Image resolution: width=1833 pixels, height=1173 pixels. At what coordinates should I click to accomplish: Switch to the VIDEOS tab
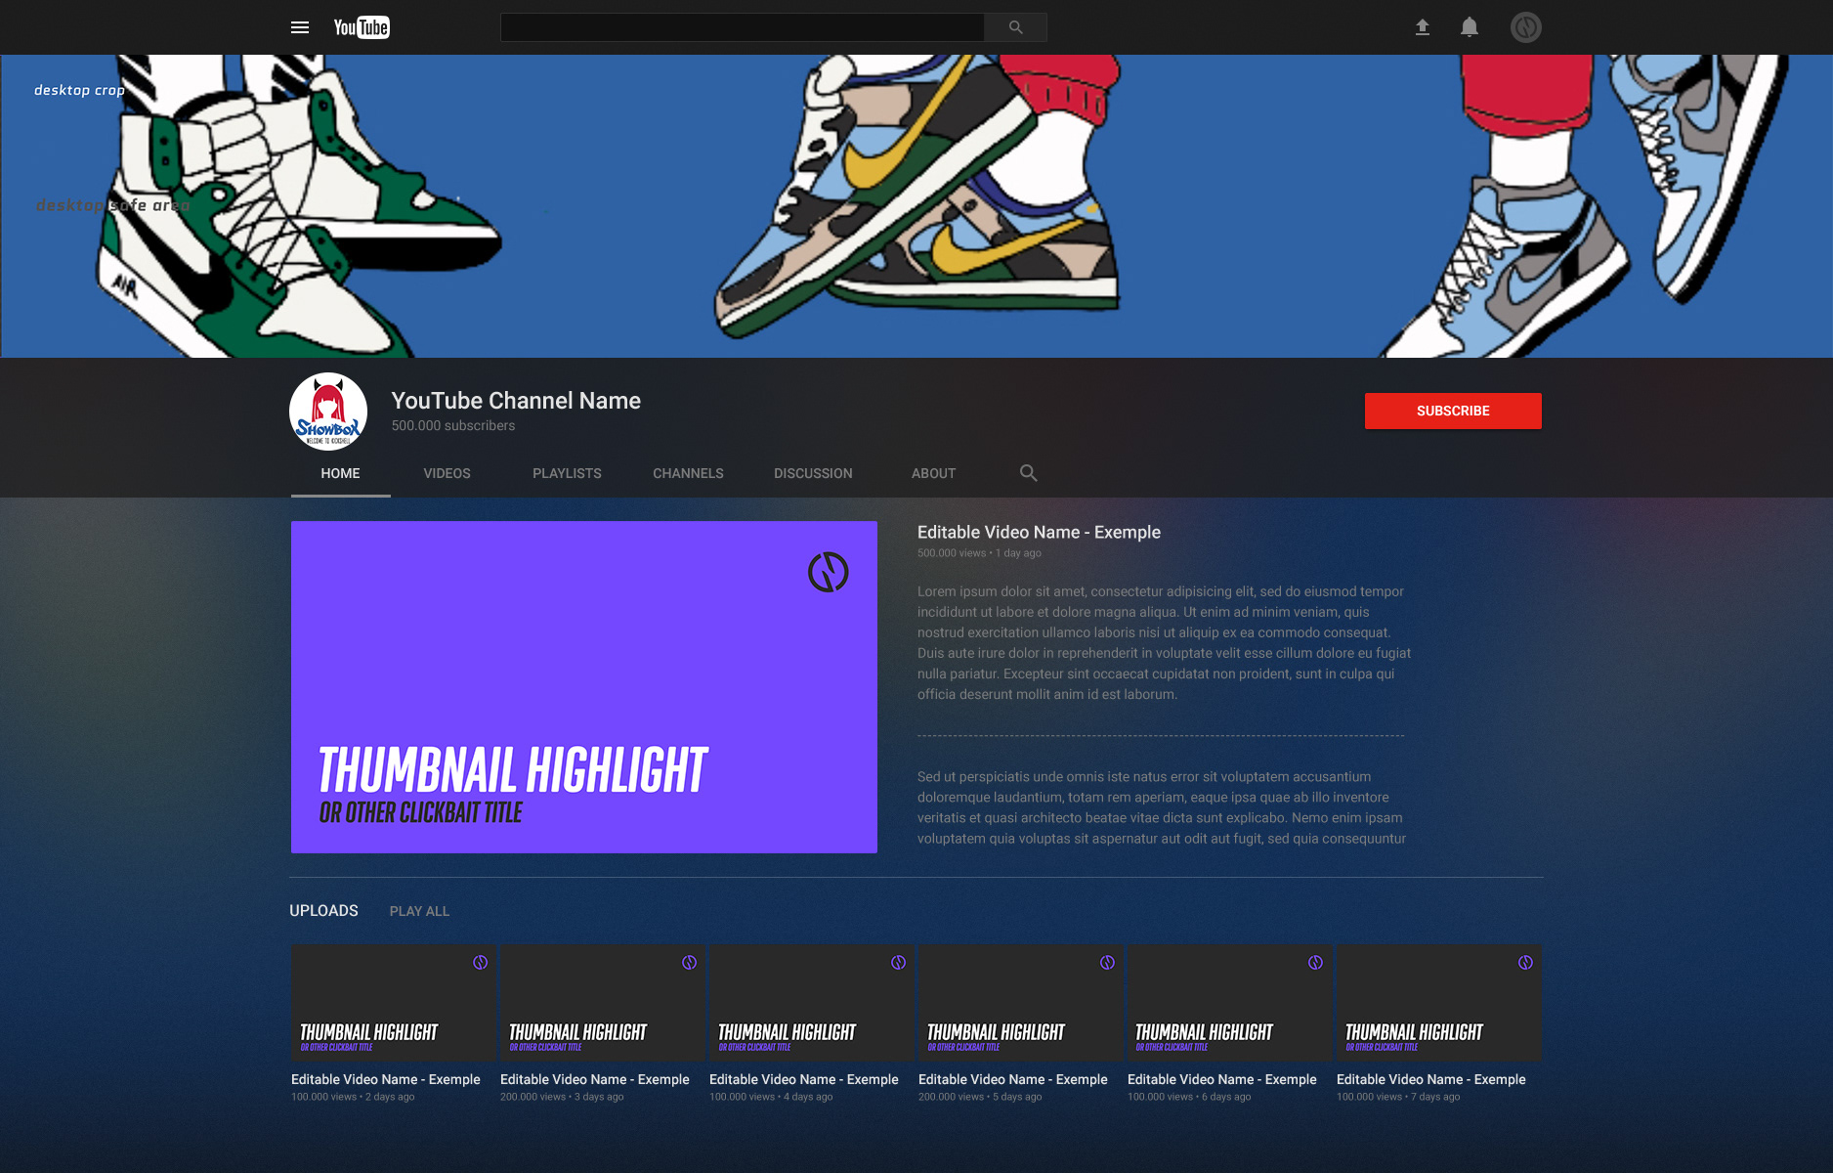click(x=447, y=473)
